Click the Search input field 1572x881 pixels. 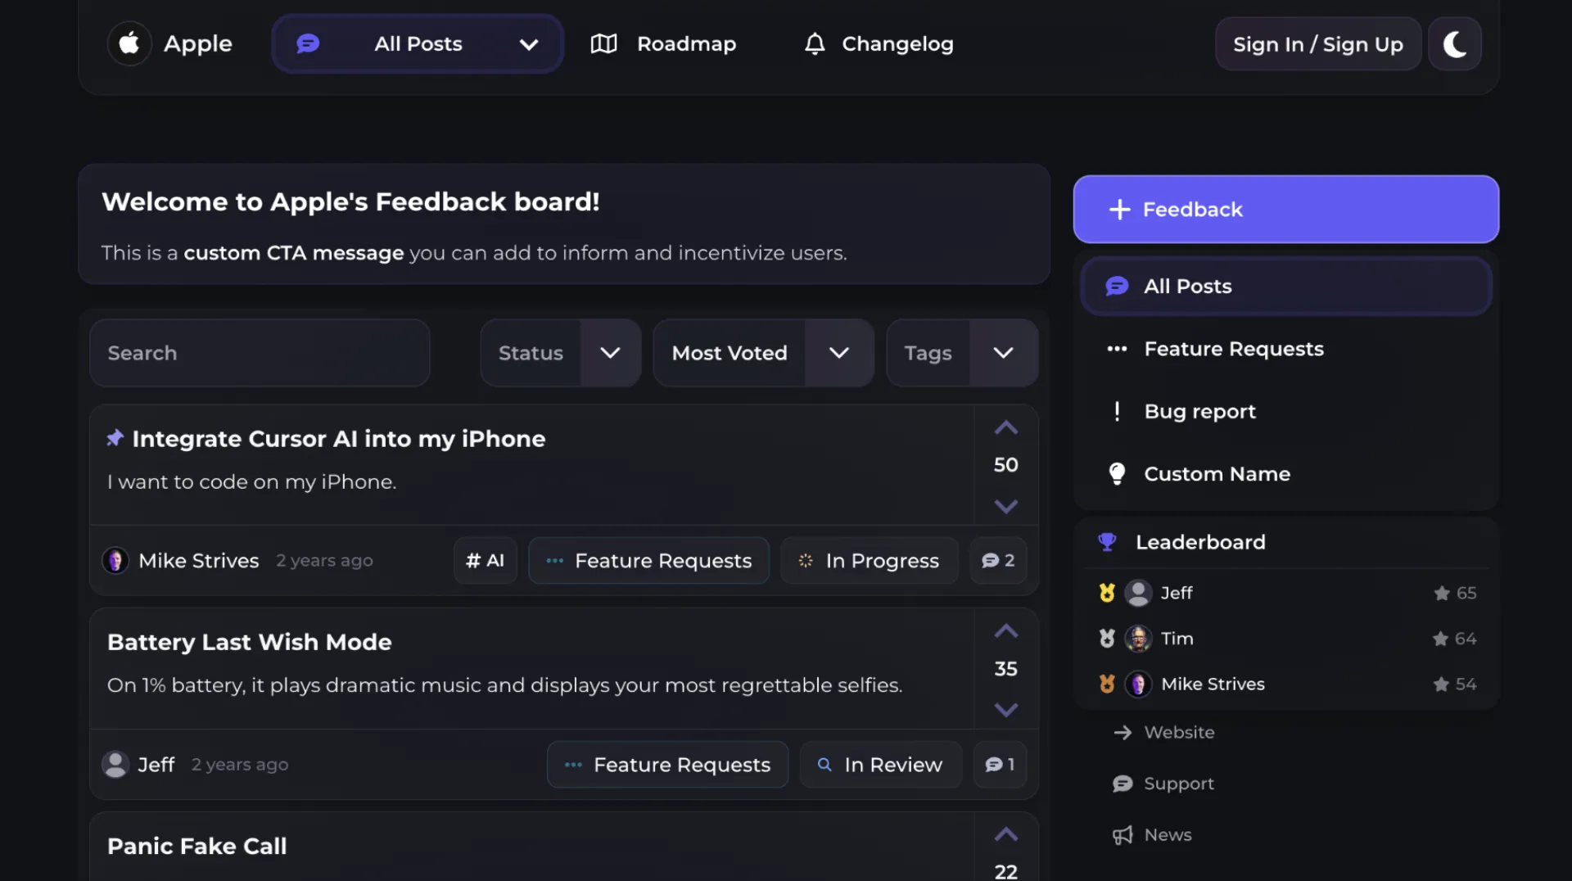(x=260, y=353)
